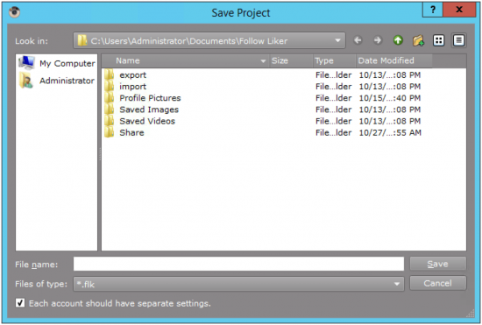Select My Computer in sidebar

[x=57, y=63]
